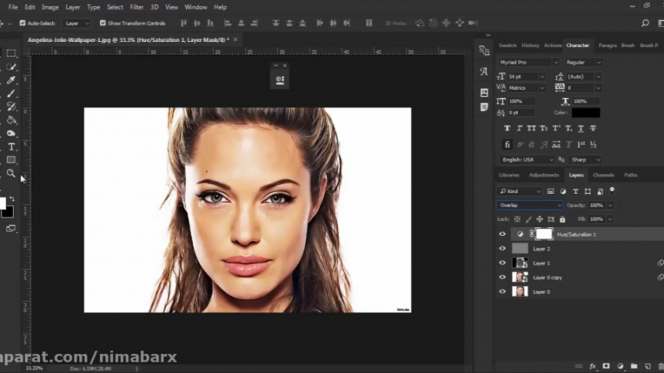This screenshot has width=664, height=373.
Task: Click the new group folder icon
Action: pyautogui.click(x=634, y=366)
